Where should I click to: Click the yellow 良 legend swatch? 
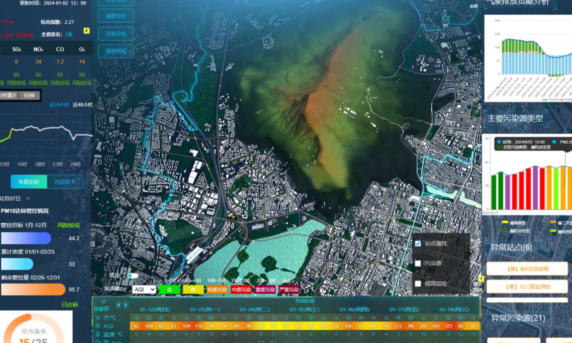click(x=193, y=290)
